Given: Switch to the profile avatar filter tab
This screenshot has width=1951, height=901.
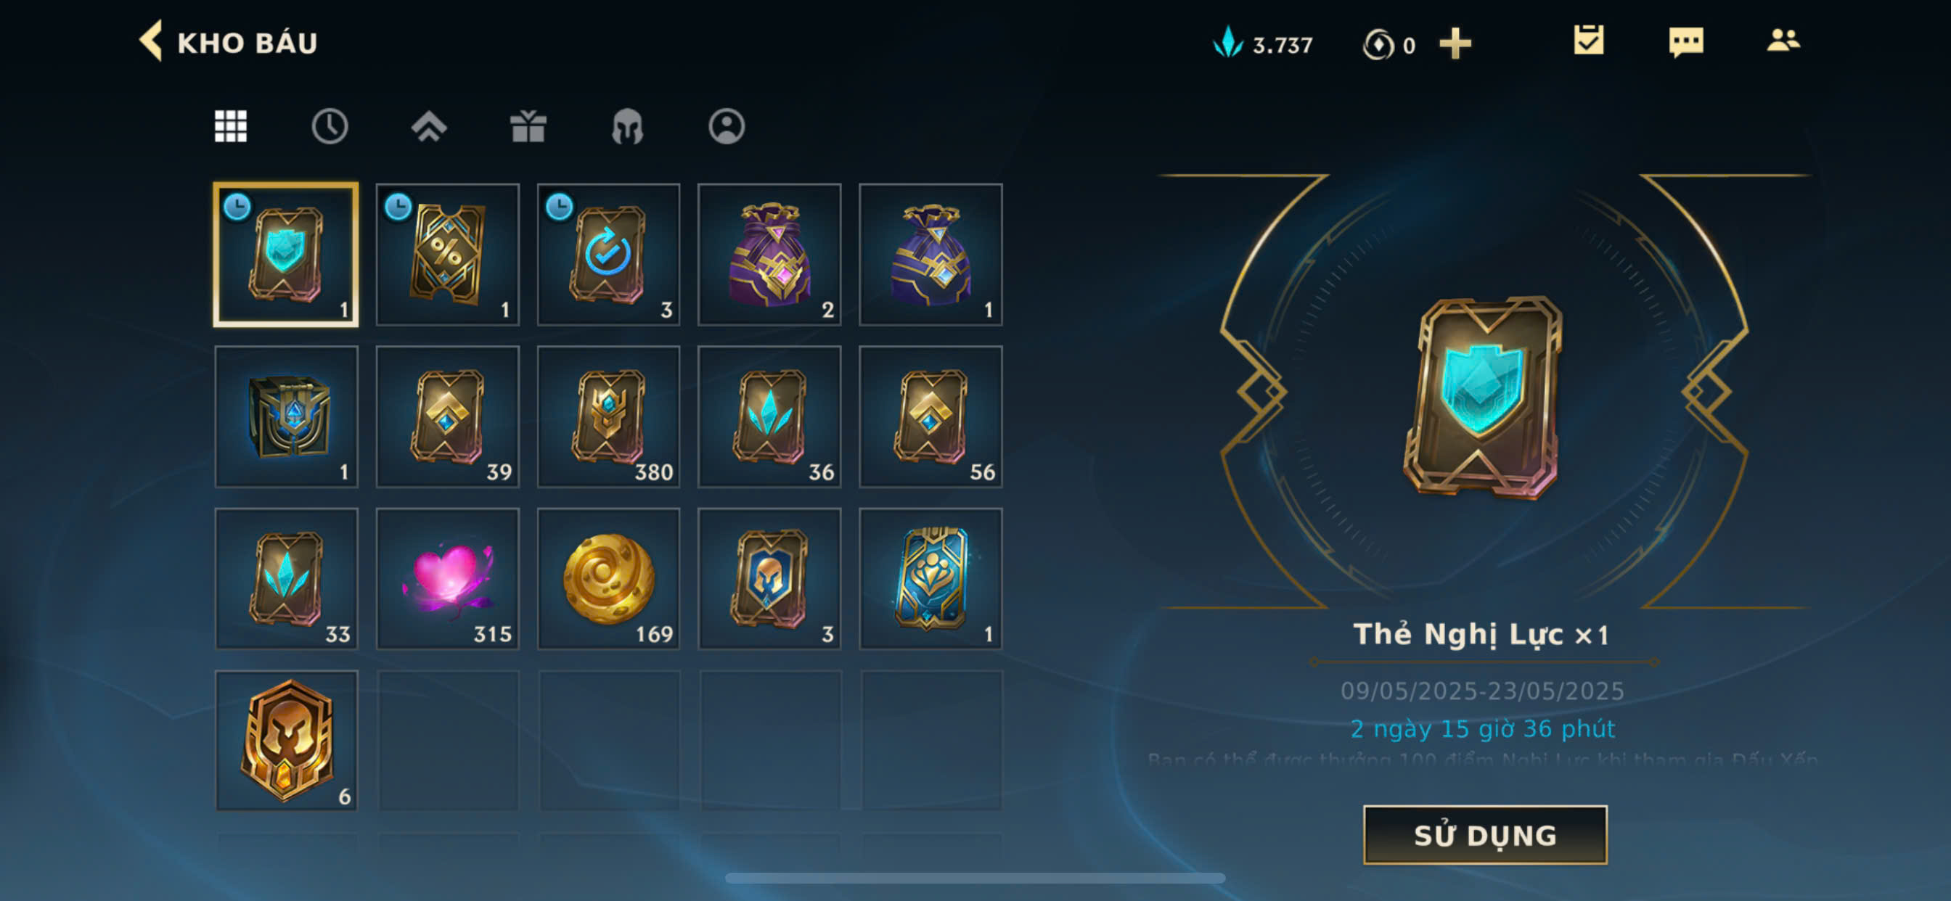Looking at the screenshot, I should [727, 126].
